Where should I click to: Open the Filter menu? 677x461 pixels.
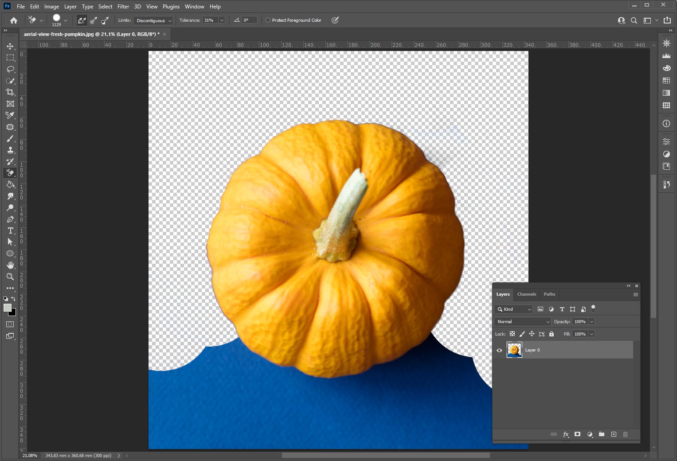pos(123,7)
